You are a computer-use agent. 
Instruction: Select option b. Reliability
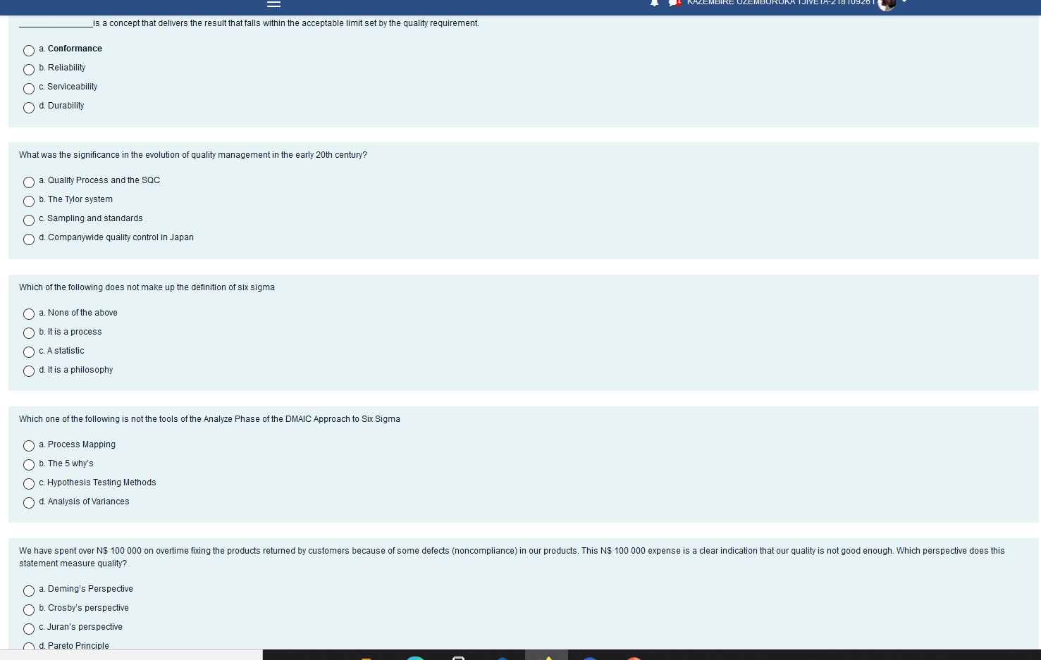(29, 69)
